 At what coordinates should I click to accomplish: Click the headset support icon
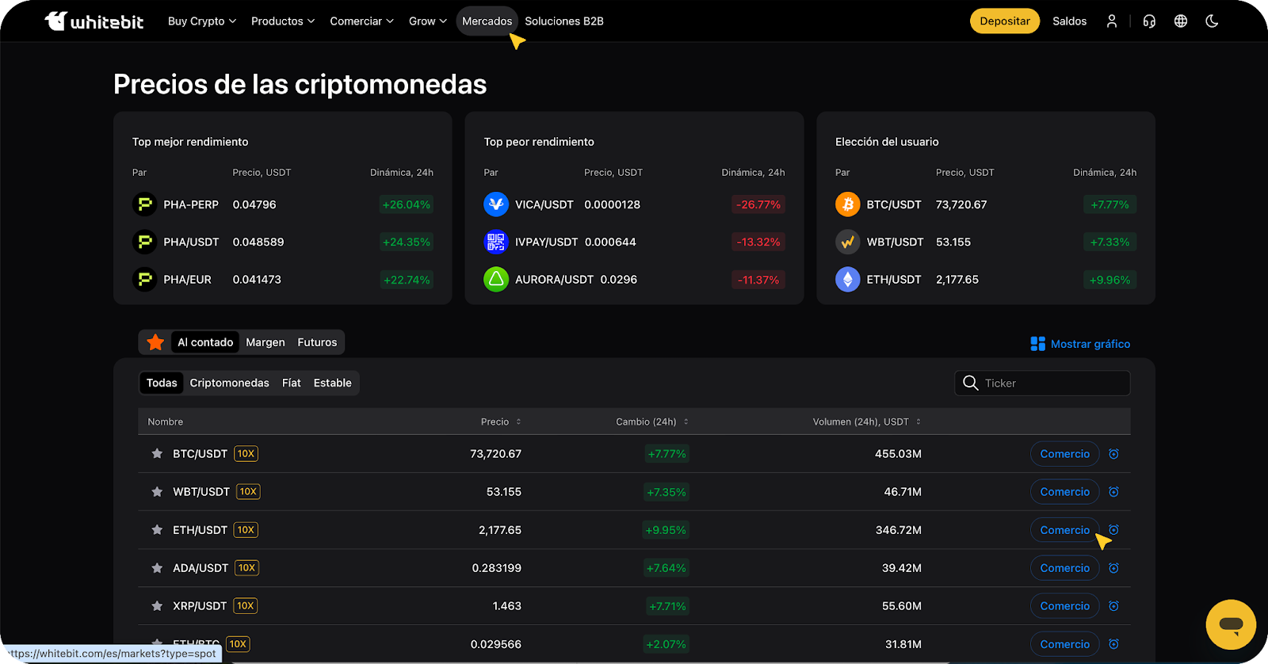1149,21
